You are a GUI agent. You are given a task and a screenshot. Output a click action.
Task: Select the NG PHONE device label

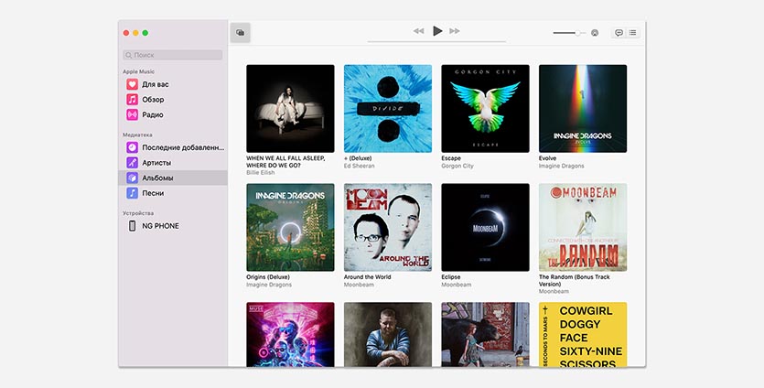point(160,226)
